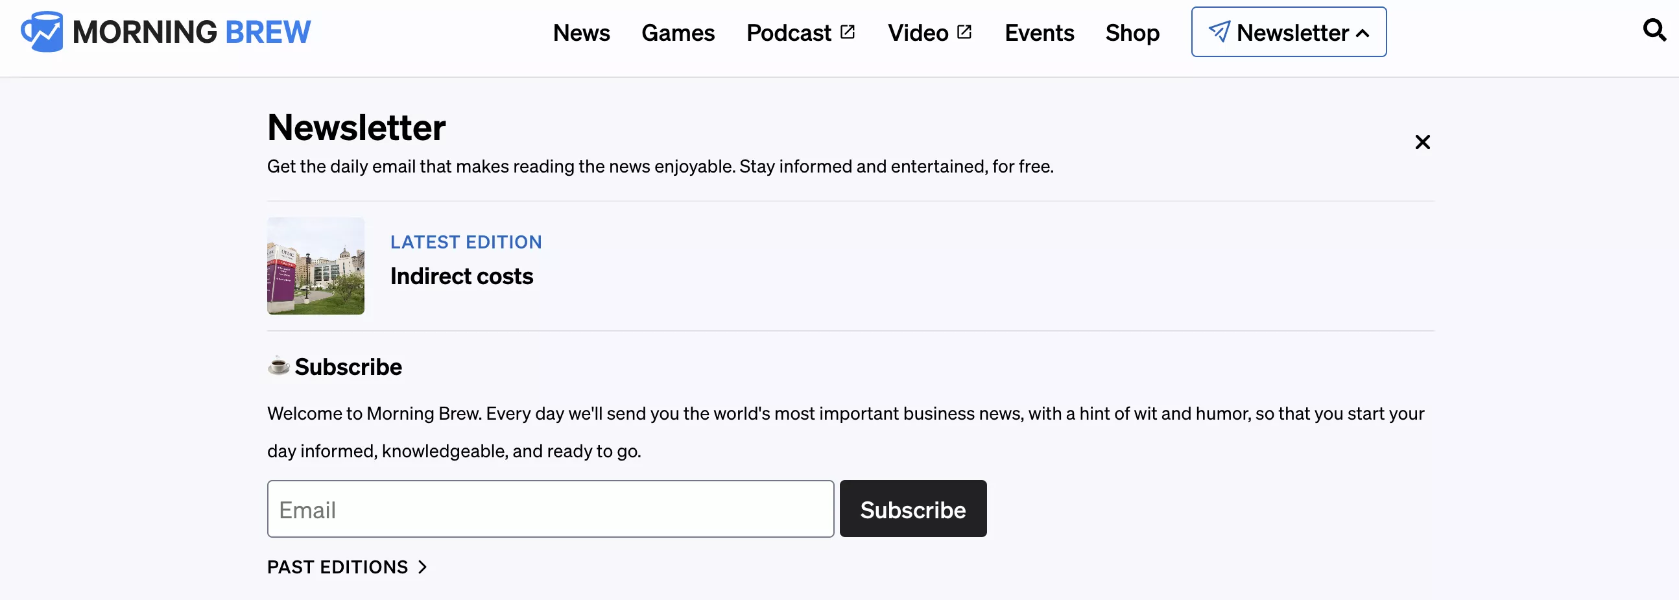Viewport: 1679px width, 600px height.
Task: Click the external link icon beside Video
Action: click(x=964, y=32)
